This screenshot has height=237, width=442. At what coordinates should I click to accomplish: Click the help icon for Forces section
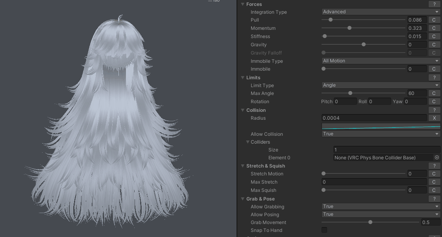(x=434, y=4)
